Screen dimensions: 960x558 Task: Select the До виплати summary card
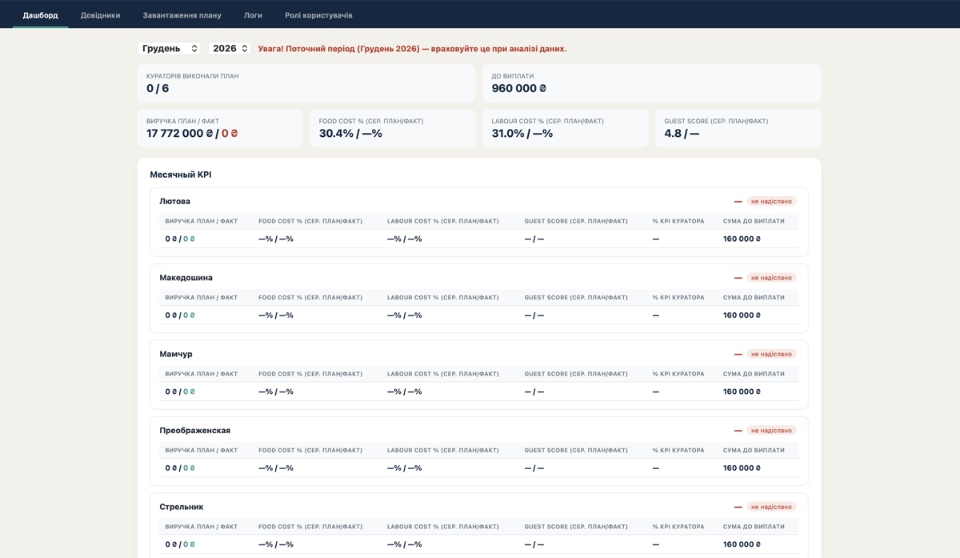[651, 82]
